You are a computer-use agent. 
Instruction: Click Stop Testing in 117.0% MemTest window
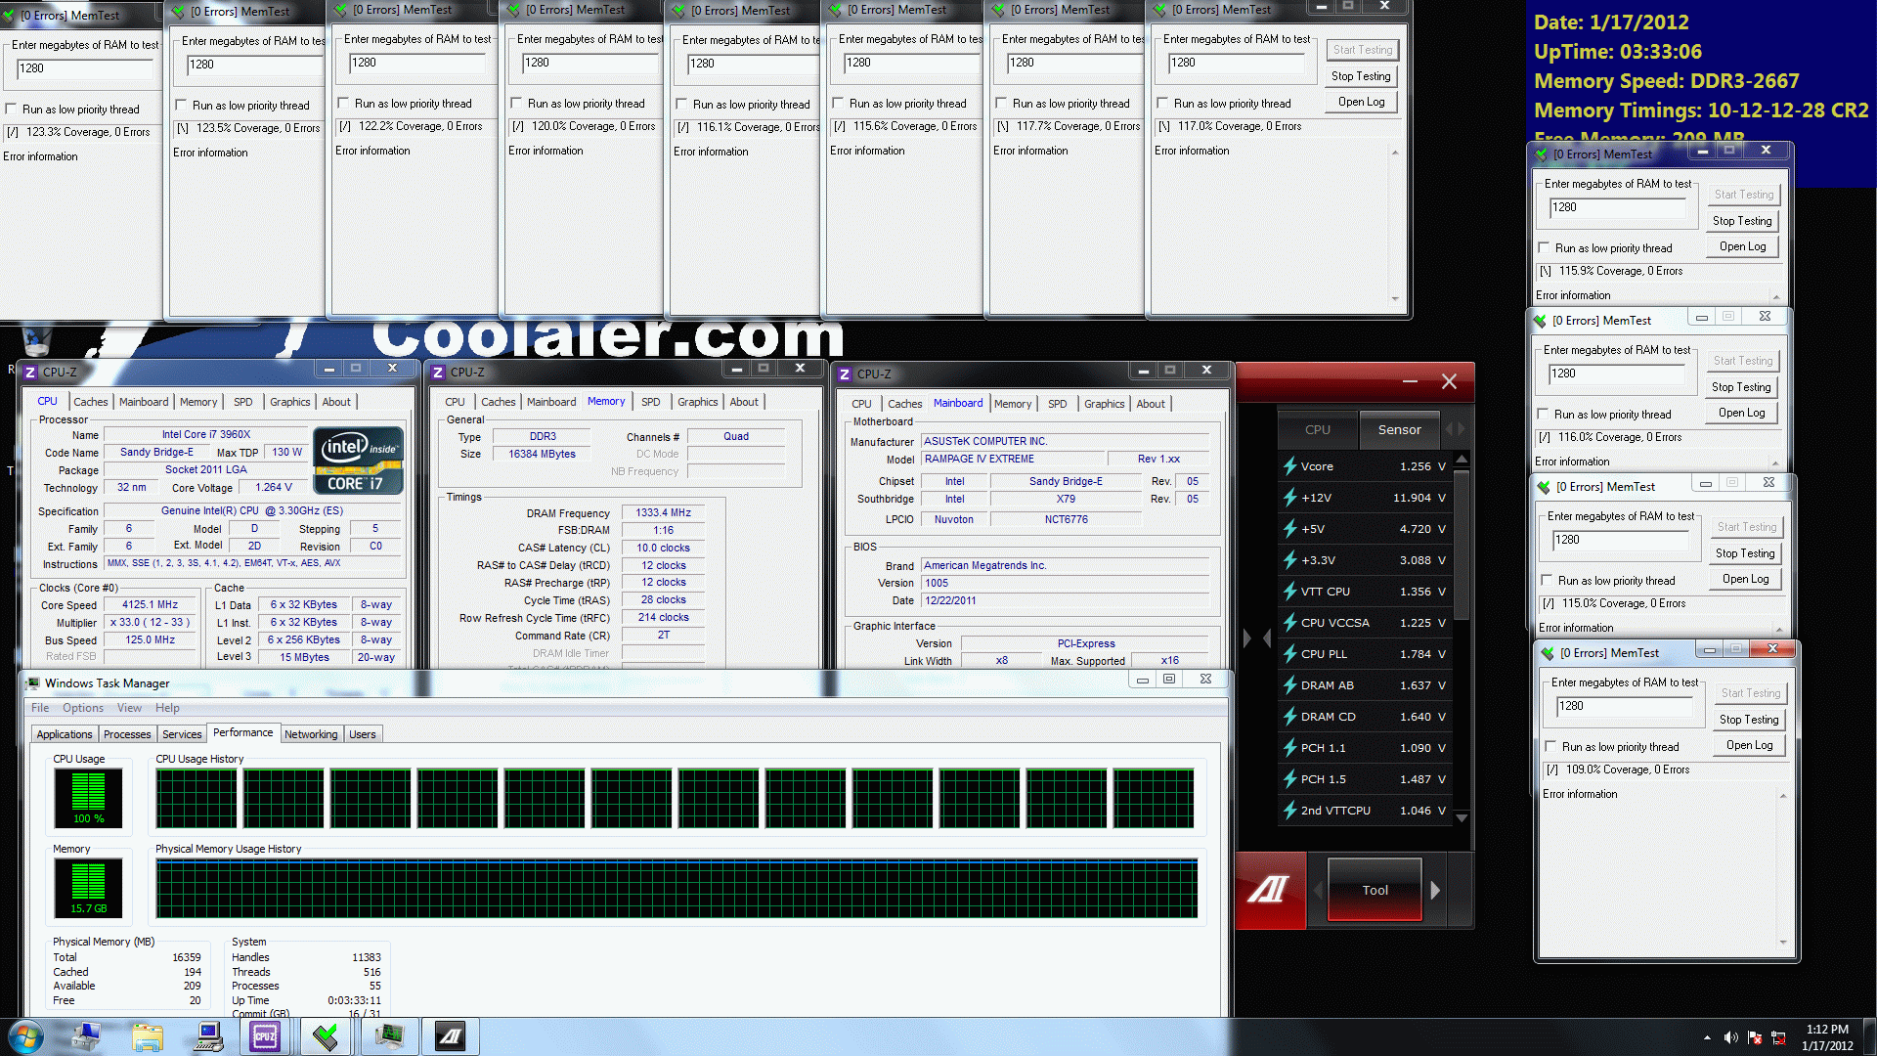[1360, 76]
